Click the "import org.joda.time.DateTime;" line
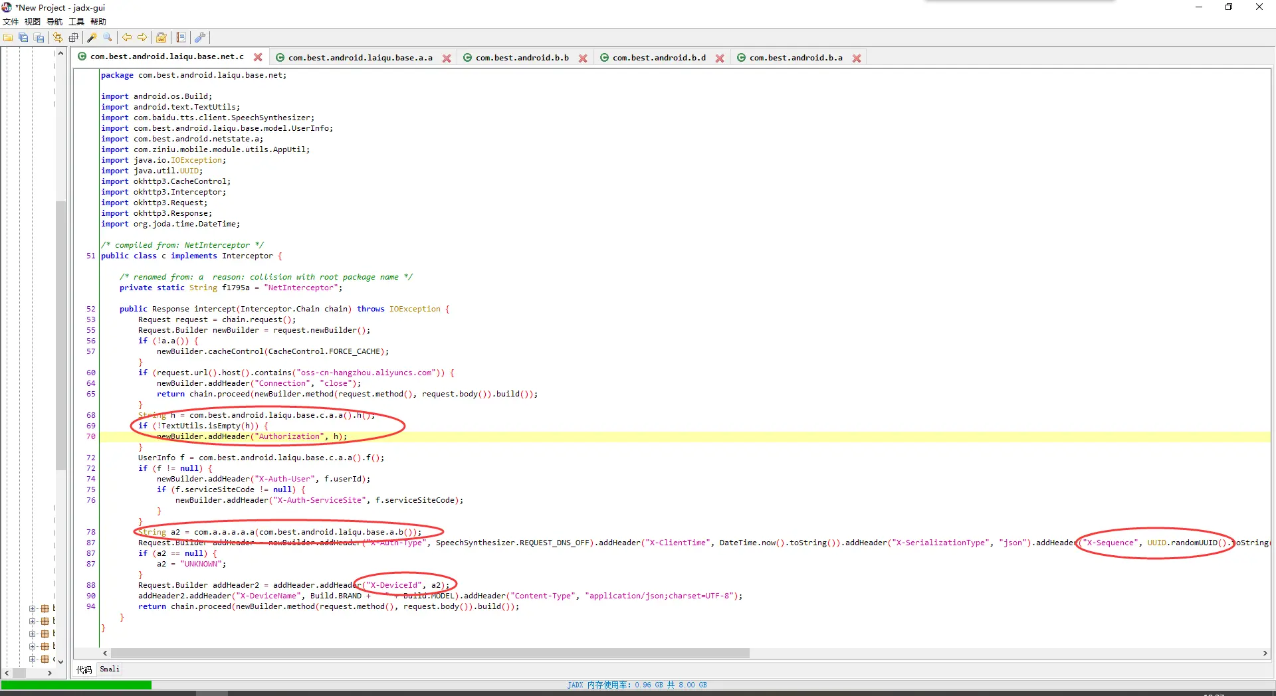 pyautogui.click(x=171, y=224)
